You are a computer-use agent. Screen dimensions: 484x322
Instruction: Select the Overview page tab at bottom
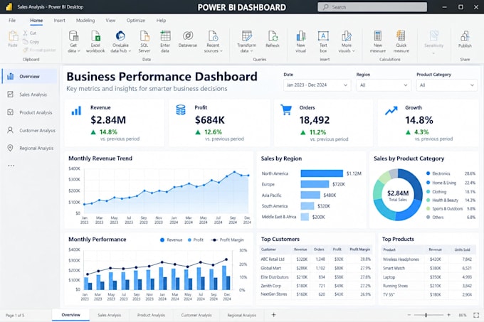pyautogui.click(x=70, y=315)
